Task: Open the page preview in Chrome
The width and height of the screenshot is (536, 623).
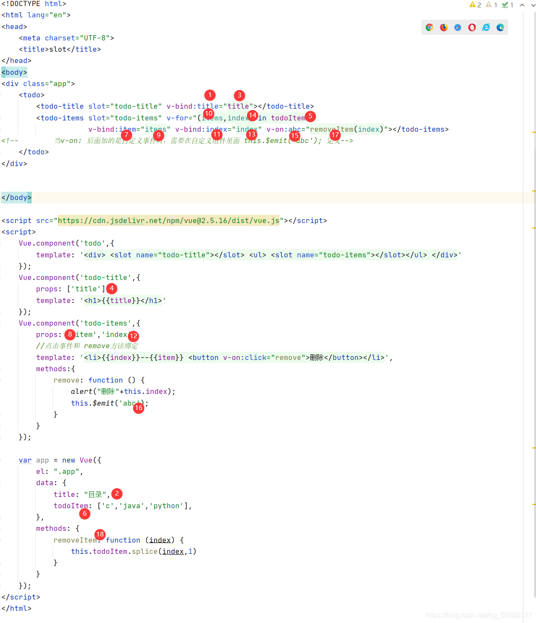Action: coord(429,27)
